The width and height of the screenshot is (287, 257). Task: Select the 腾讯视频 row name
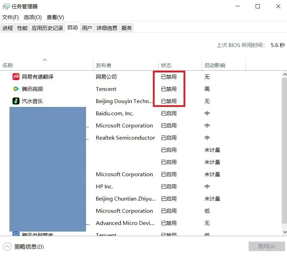[x=32, y=89]
